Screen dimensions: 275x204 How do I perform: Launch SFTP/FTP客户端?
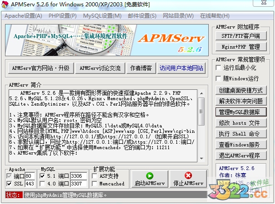[241, 36]
